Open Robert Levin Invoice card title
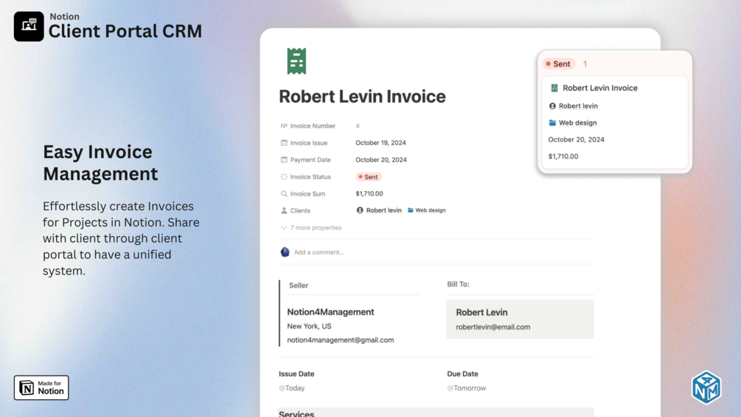 tap(599, 88)
